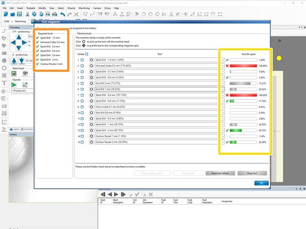Tick the checkbox for holder 1

pyautogui.click(x=82, y=60)
